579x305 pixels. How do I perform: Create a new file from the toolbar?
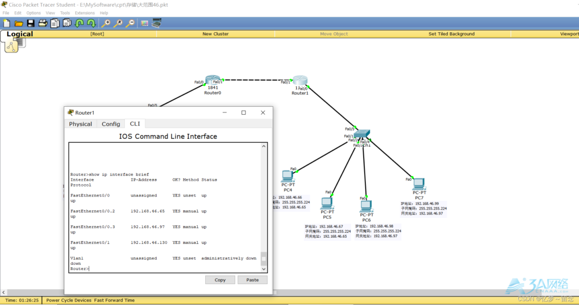6,23
